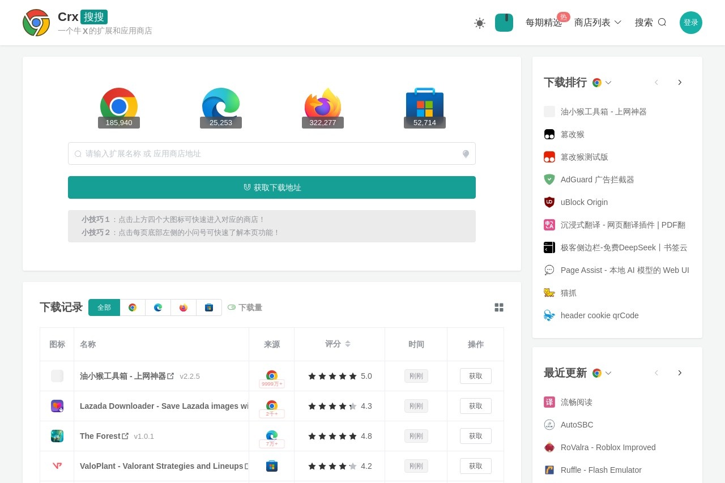Open uBlock Origin in ranking list
This screenshot has width=725, height=483.
[x=584, y=202]
